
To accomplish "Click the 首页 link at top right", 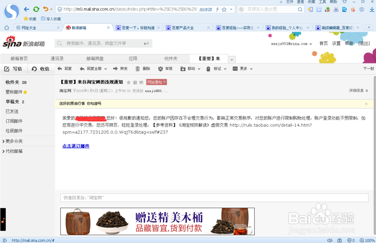I will (323, 43).
